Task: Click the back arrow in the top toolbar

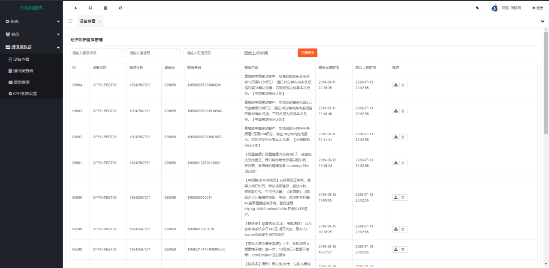Action: [x=75, y=8]
